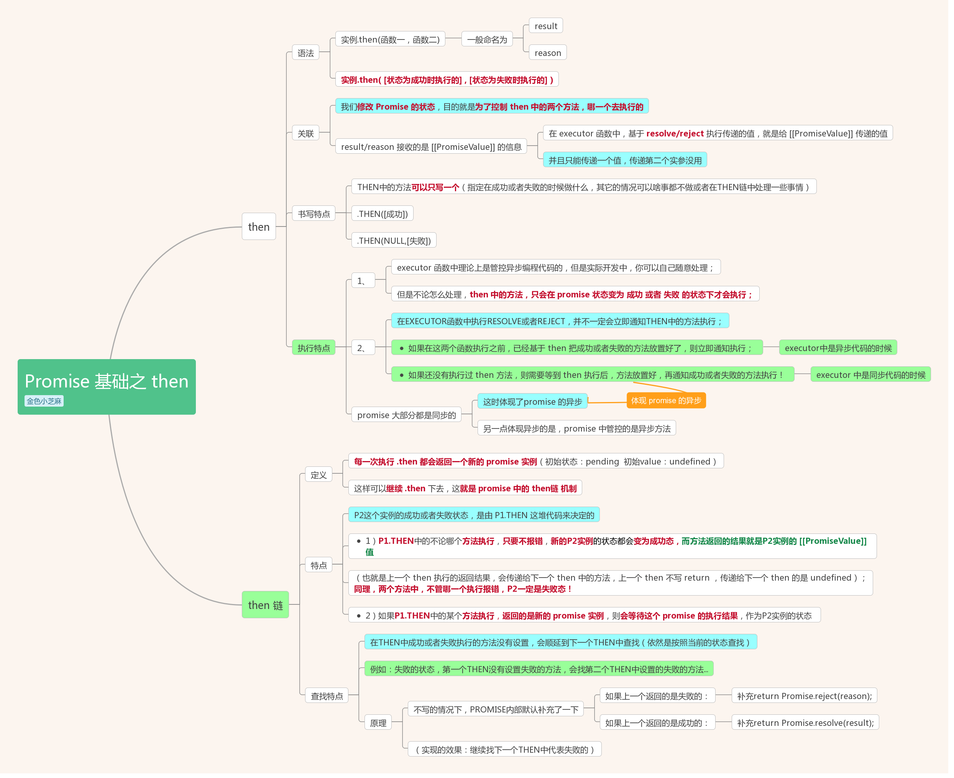954x778 pixels.
Task: Select the '关联' subtopic node
Action: [305, 133]
